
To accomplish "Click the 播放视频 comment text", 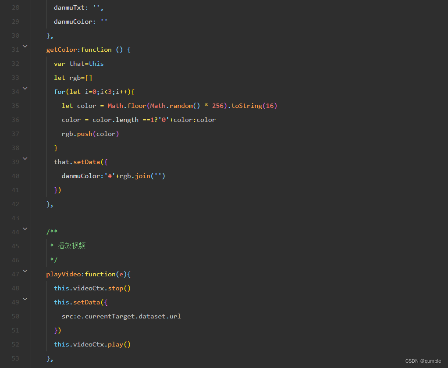I will point(71,246).
